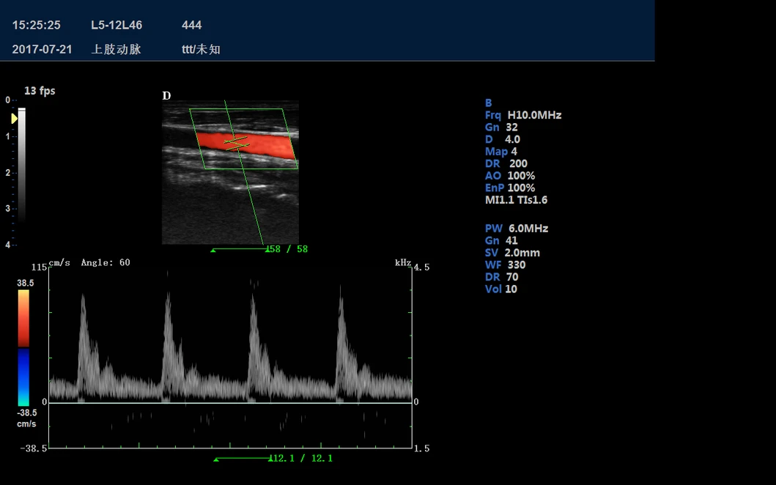
Task: Click the green scroll arrow below the B-mode image
Action: coord(213,250)
